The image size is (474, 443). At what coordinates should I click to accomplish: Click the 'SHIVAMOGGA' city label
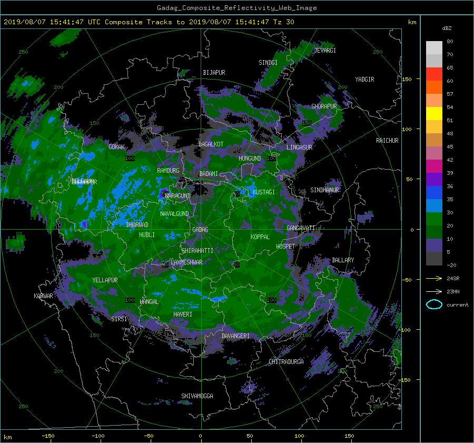[x=197, y=396]
